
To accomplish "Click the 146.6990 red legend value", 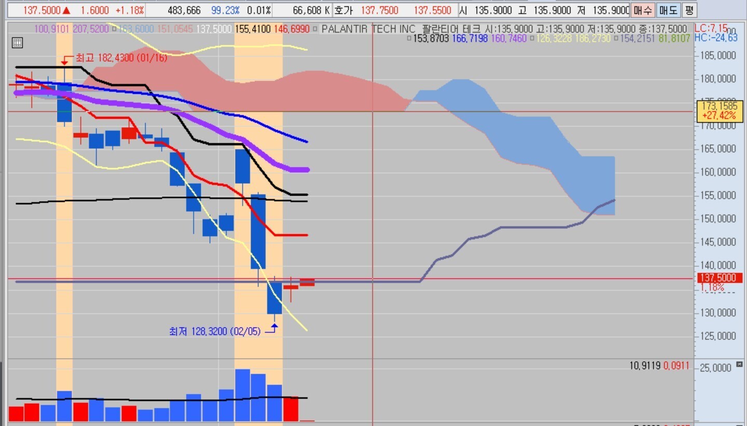I will tap(292, 29).
